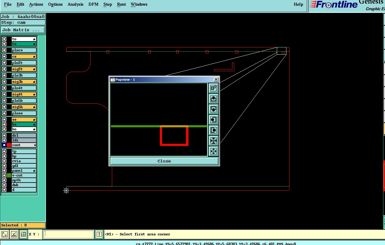Select the pln2t layer name
The width and height of the screenshot is (385, 245).
pyautogui.click(x=24, y=63)
